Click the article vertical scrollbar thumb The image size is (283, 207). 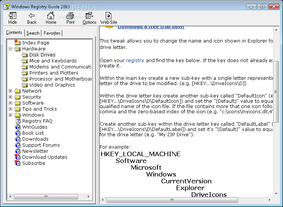[276, 92]
